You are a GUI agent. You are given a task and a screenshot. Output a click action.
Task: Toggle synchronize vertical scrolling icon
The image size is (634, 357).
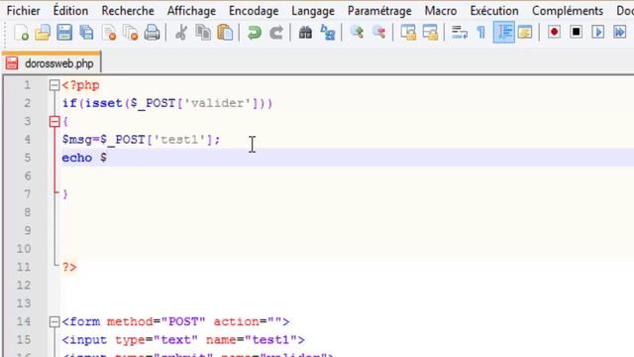[x=408, y=33]
